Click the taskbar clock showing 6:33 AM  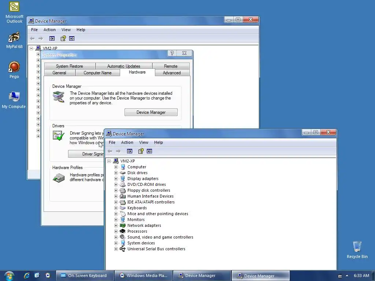coord(361,276)
